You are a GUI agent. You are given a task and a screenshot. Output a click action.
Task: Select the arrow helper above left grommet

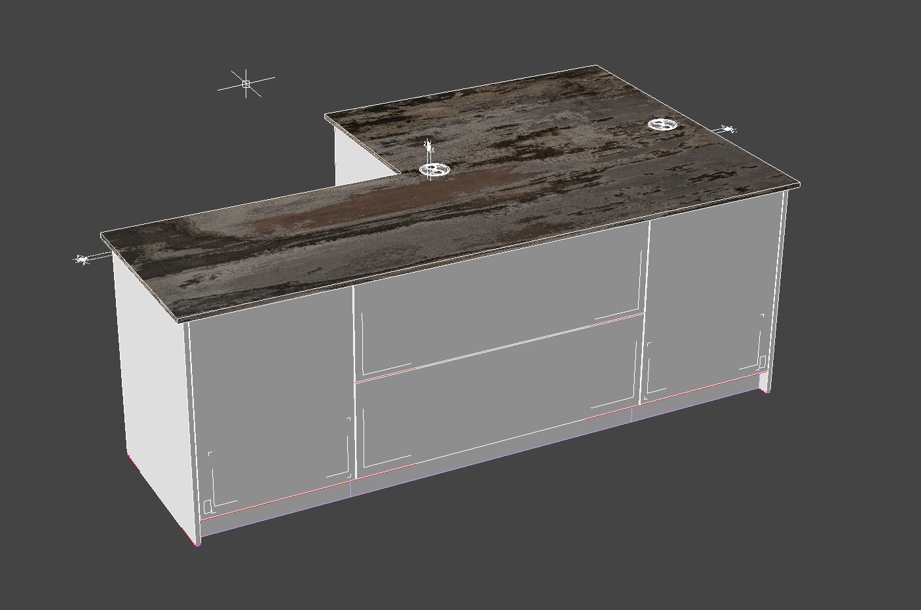(x=428, y=147)
